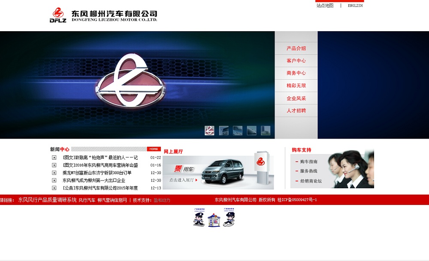429x261 pixels.
Task: Open news article 致敬离“枪炮声”最近的人
Action: [100, 157]
